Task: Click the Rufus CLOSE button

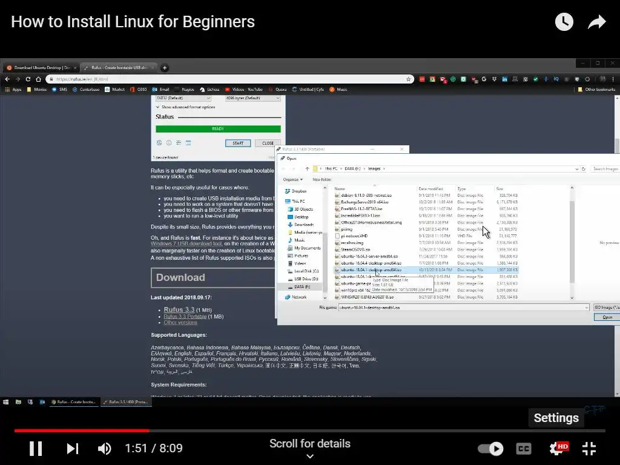Action: (x=268, y=143)
